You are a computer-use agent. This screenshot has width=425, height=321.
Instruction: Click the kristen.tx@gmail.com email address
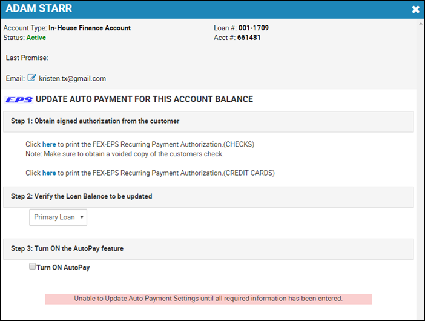[73, 79]
